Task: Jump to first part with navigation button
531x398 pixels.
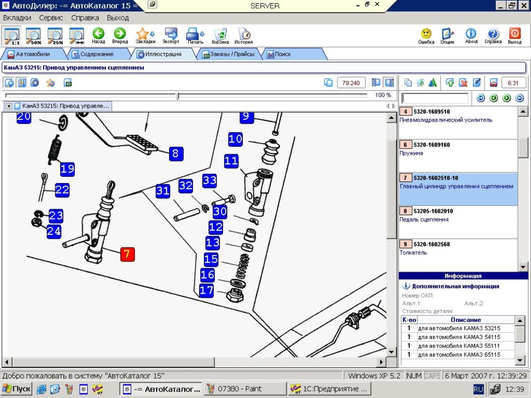Action: pos(481,98)
